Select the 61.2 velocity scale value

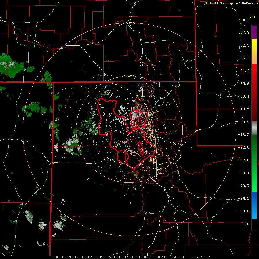[x=245, y=71]
